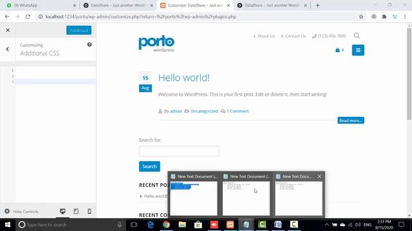Open the Chrome three-dot menu
The width and height of the screenshot is (412, 231).
[405, 17]
